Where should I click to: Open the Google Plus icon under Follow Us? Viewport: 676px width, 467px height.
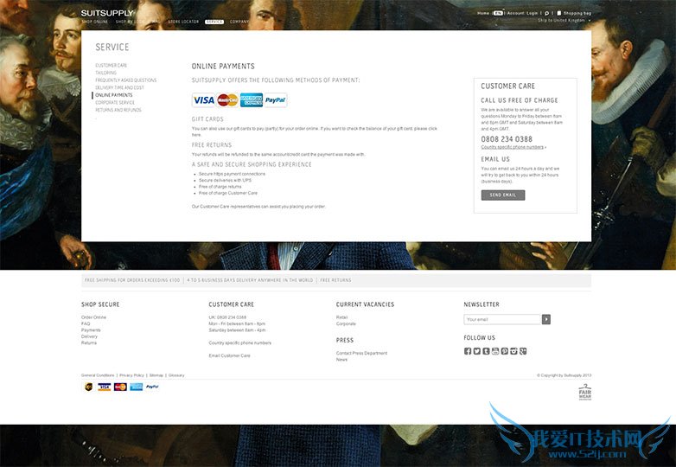pos(523,351)
